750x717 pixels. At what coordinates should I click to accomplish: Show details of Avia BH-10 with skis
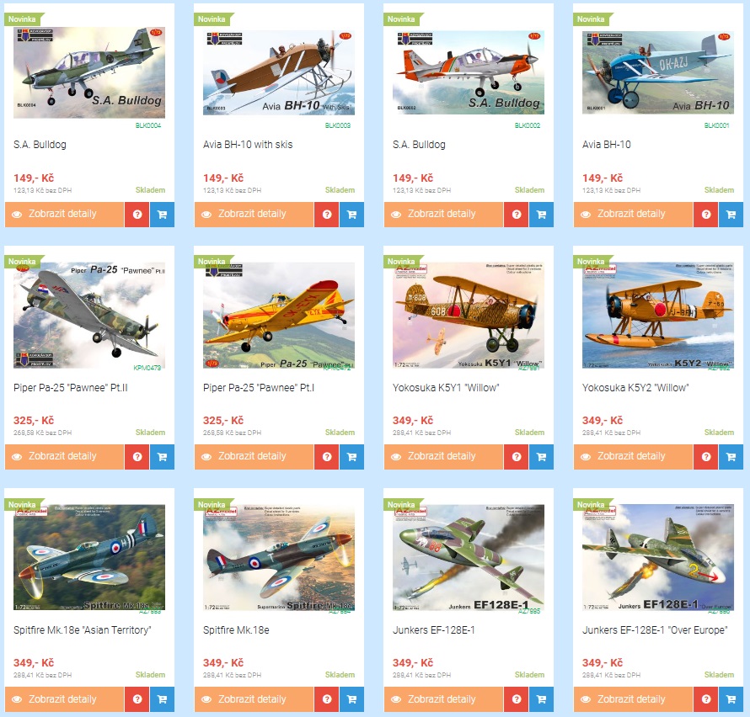click(254, 215)
